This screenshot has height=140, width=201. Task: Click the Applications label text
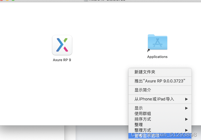coord(157,57)
